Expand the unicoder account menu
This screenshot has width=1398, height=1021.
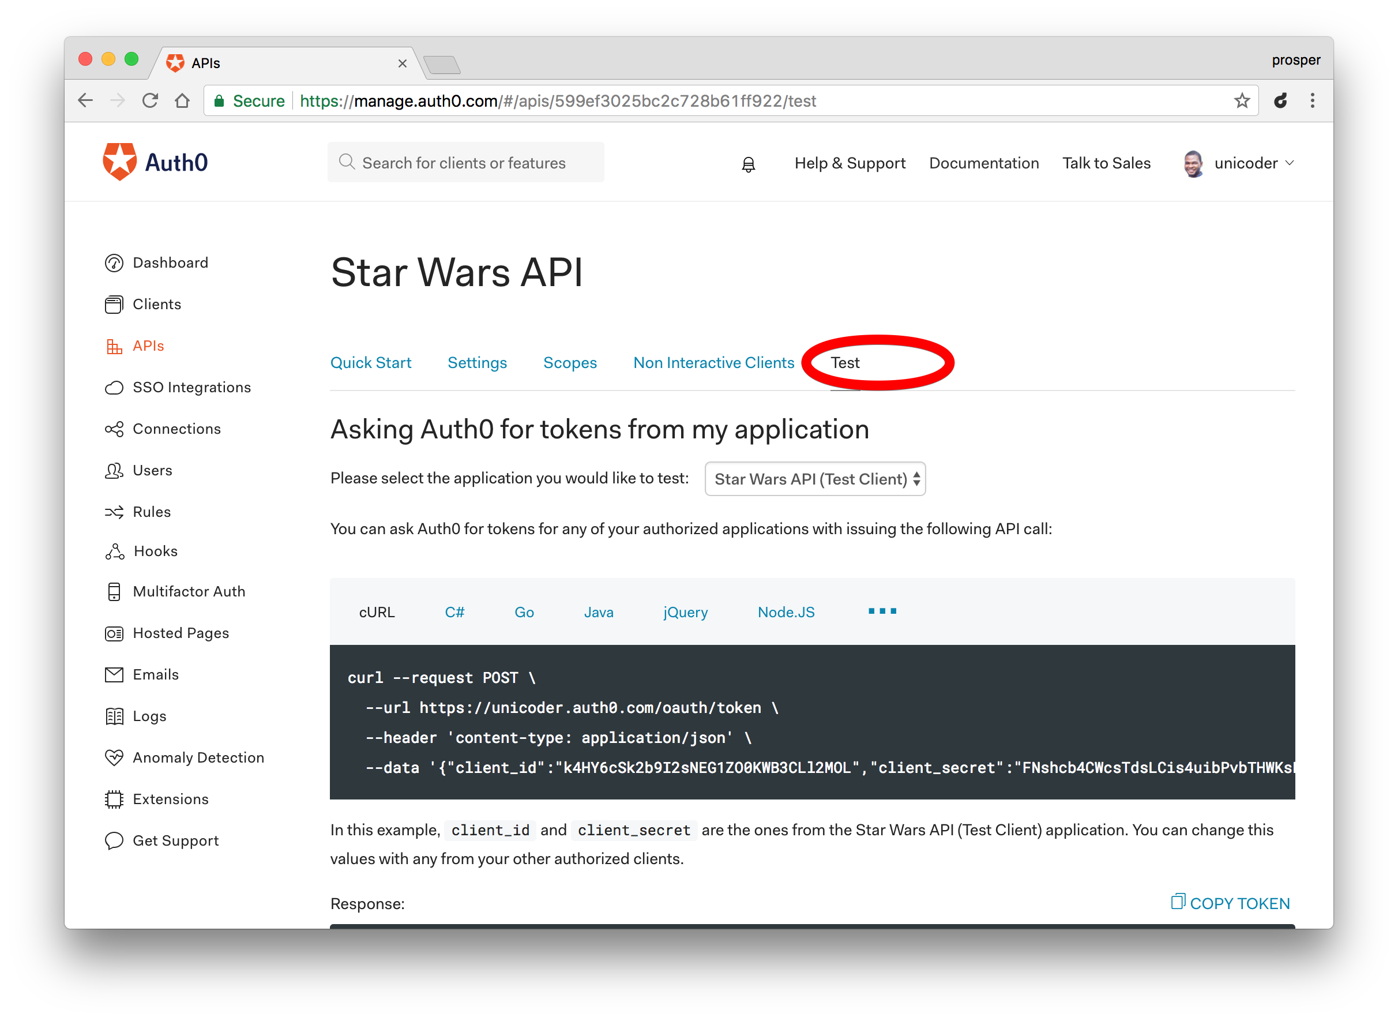1239,163
